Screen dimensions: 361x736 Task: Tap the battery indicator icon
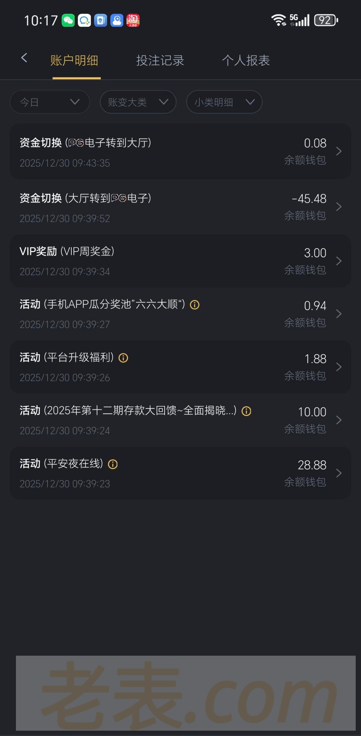click(x=326, y=21)
